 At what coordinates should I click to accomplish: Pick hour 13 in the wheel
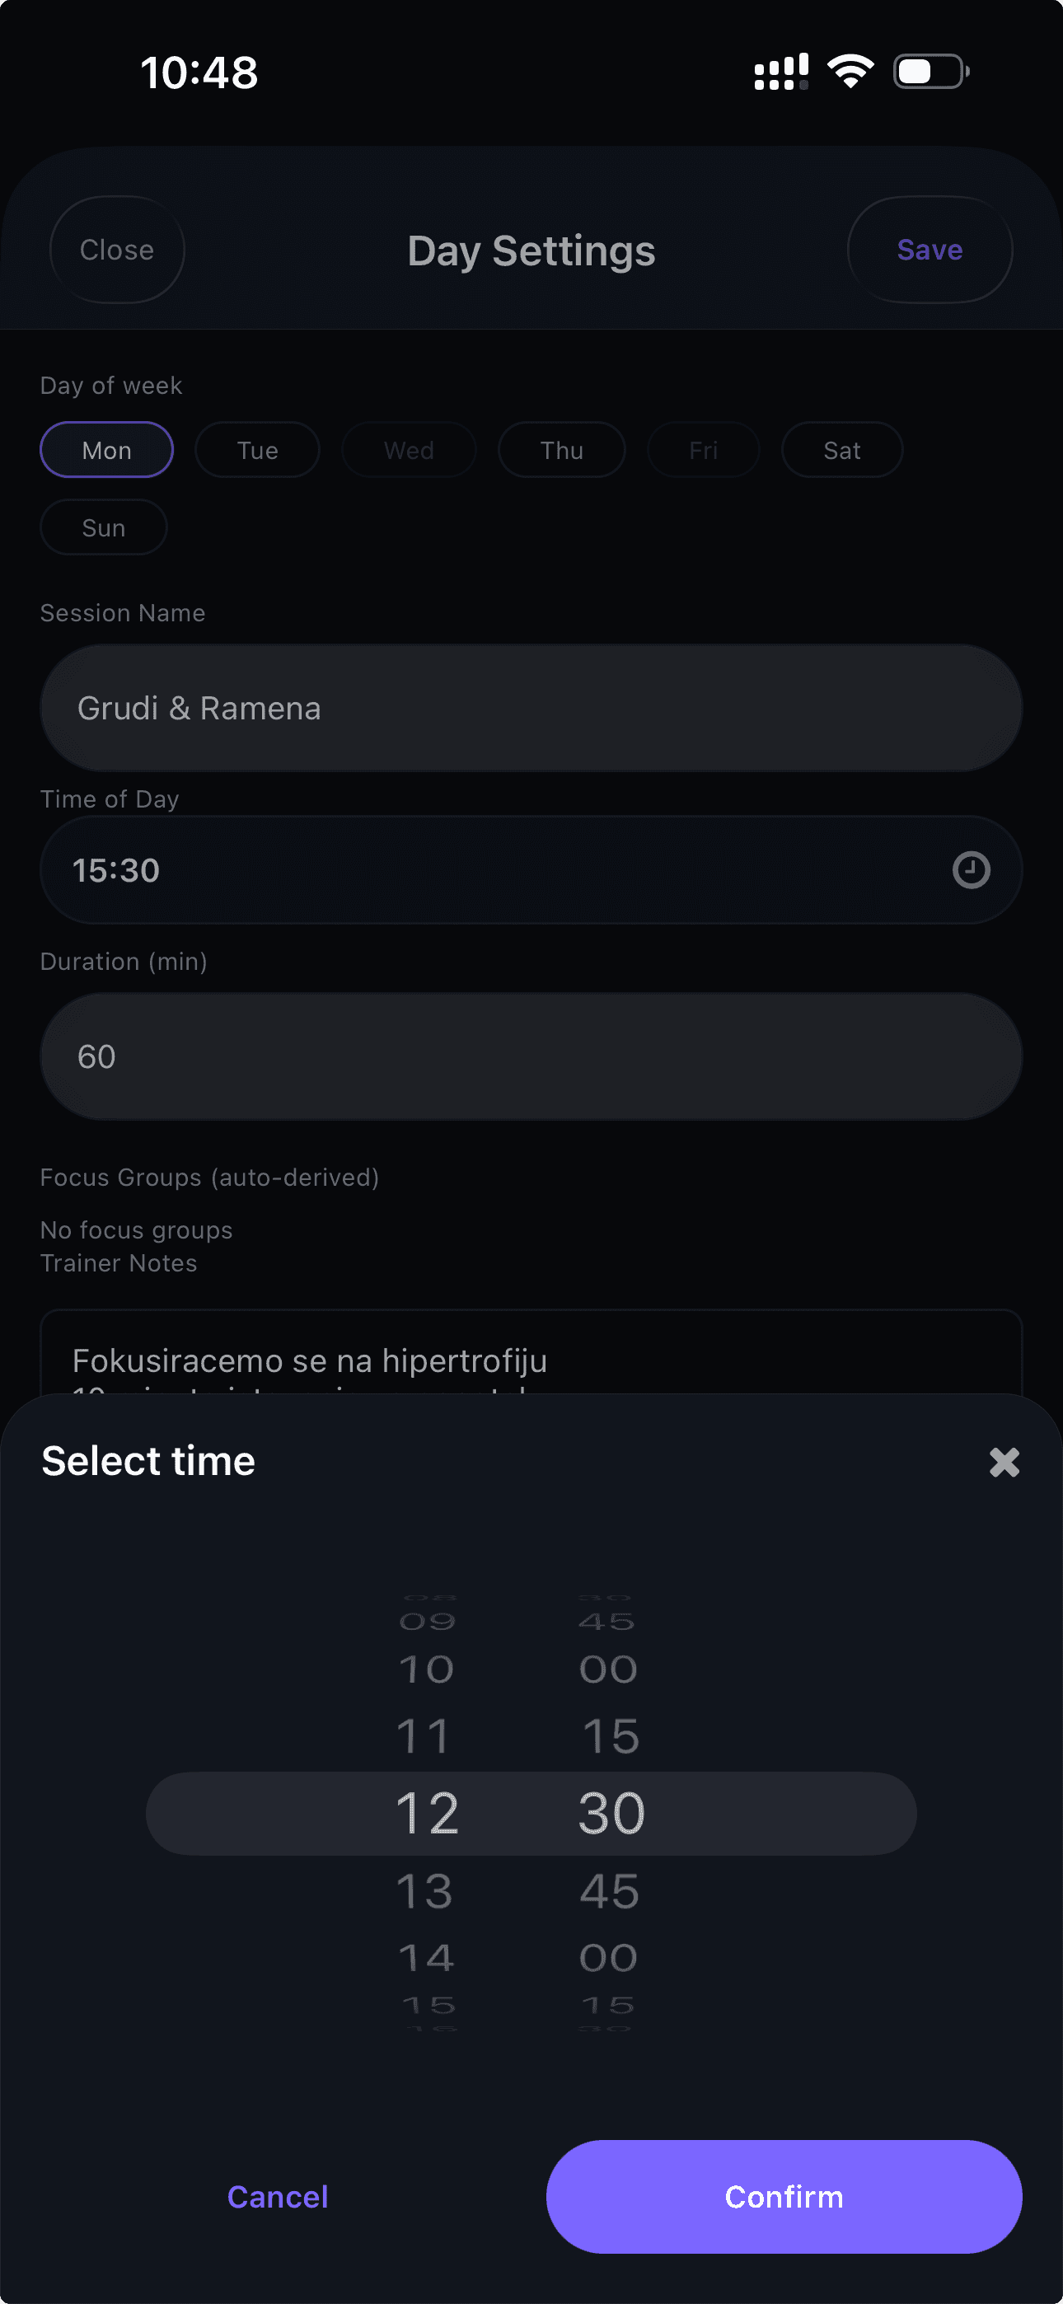(425, 1892)
